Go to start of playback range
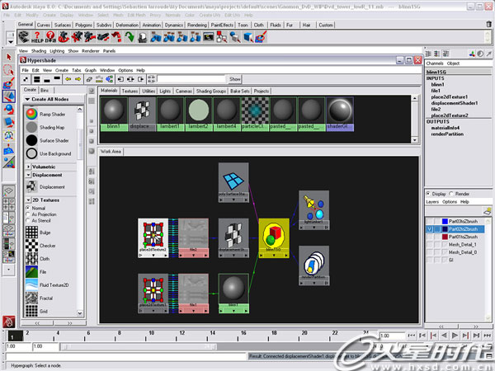This screenshot has height=371, width=495. coord(412,336)
